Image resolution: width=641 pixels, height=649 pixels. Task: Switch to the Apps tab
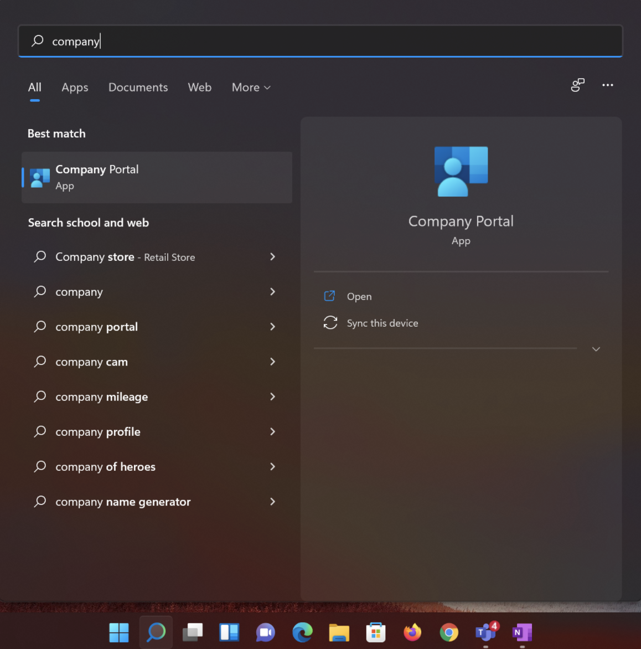click(75, 87)
